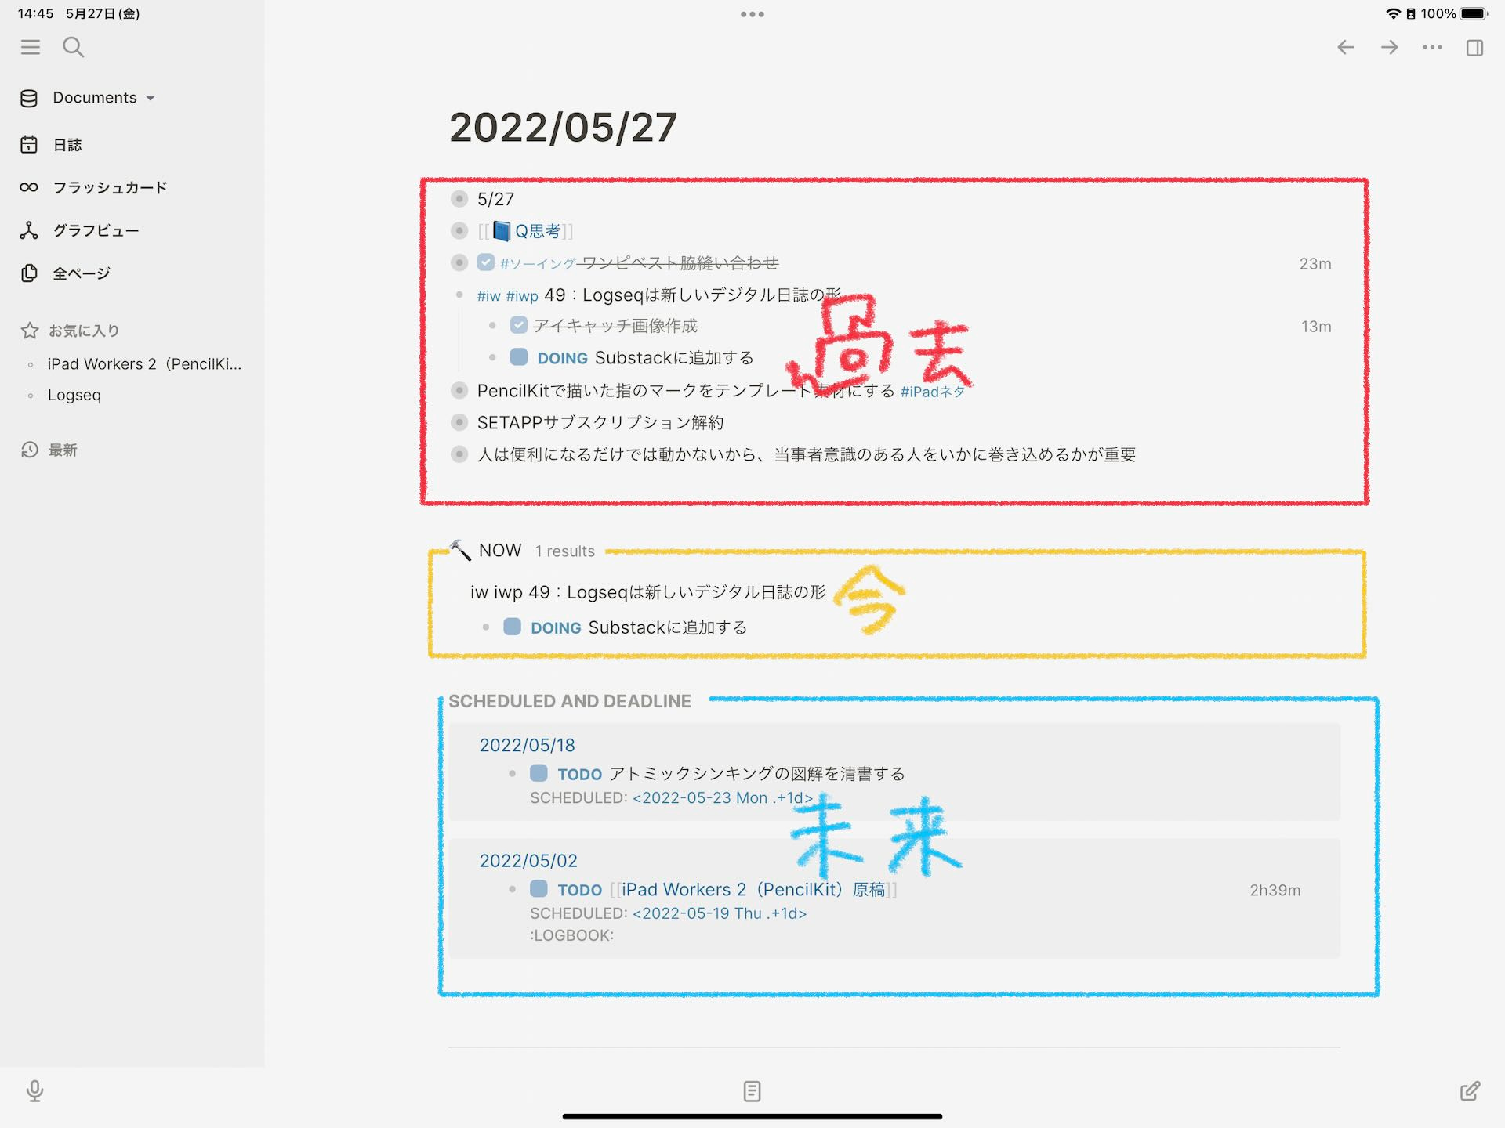Click the graph node icon in sidebar
Image resolution: width=1505 pixels, height=1128 pixels.
click(x=29, y=230)
